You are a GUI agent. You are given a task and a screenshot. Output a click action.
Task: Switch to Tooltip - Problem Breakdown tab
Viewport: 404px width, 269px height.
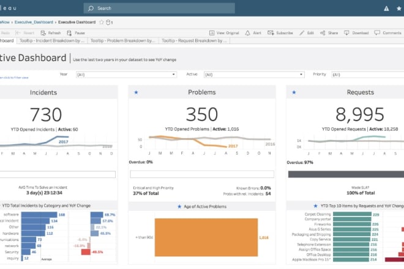pos(123,41)
